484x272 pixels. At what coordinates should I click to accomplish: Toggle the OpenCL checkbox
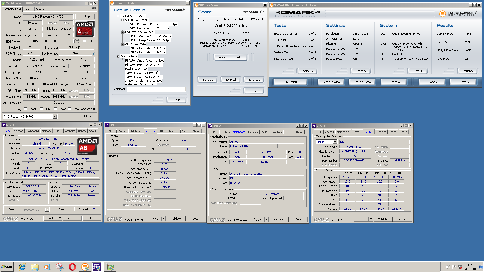(x=25, y=109)
